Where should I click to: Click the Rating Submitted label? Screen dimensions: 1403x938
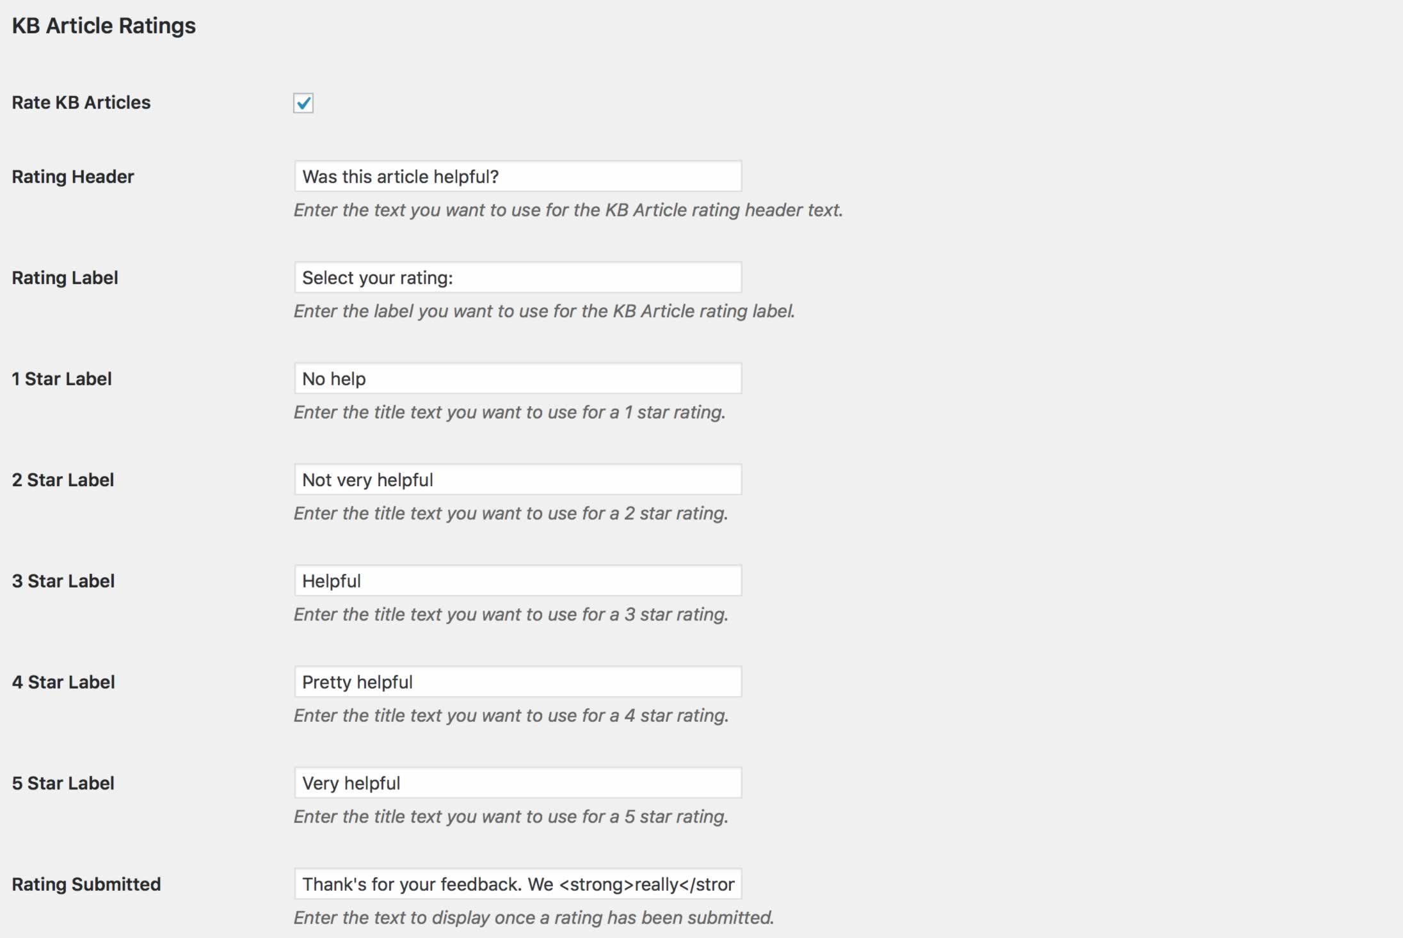(x=86, y=884)
